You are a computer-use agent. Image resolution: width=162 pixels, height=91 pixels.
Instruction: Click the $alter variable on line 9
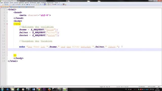pos(24,32)
